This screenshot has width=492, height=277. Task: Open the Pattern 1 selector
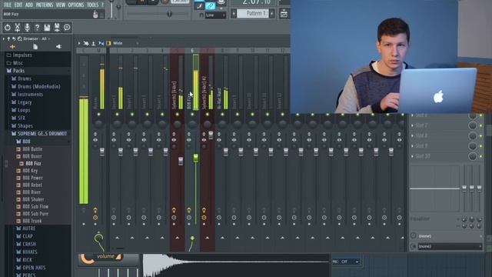(253, 14)
